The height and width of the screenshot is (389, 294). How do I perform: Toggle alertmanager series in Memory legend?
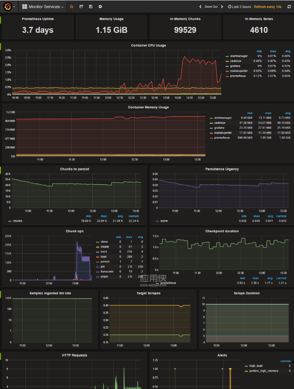tap(223, 118)
